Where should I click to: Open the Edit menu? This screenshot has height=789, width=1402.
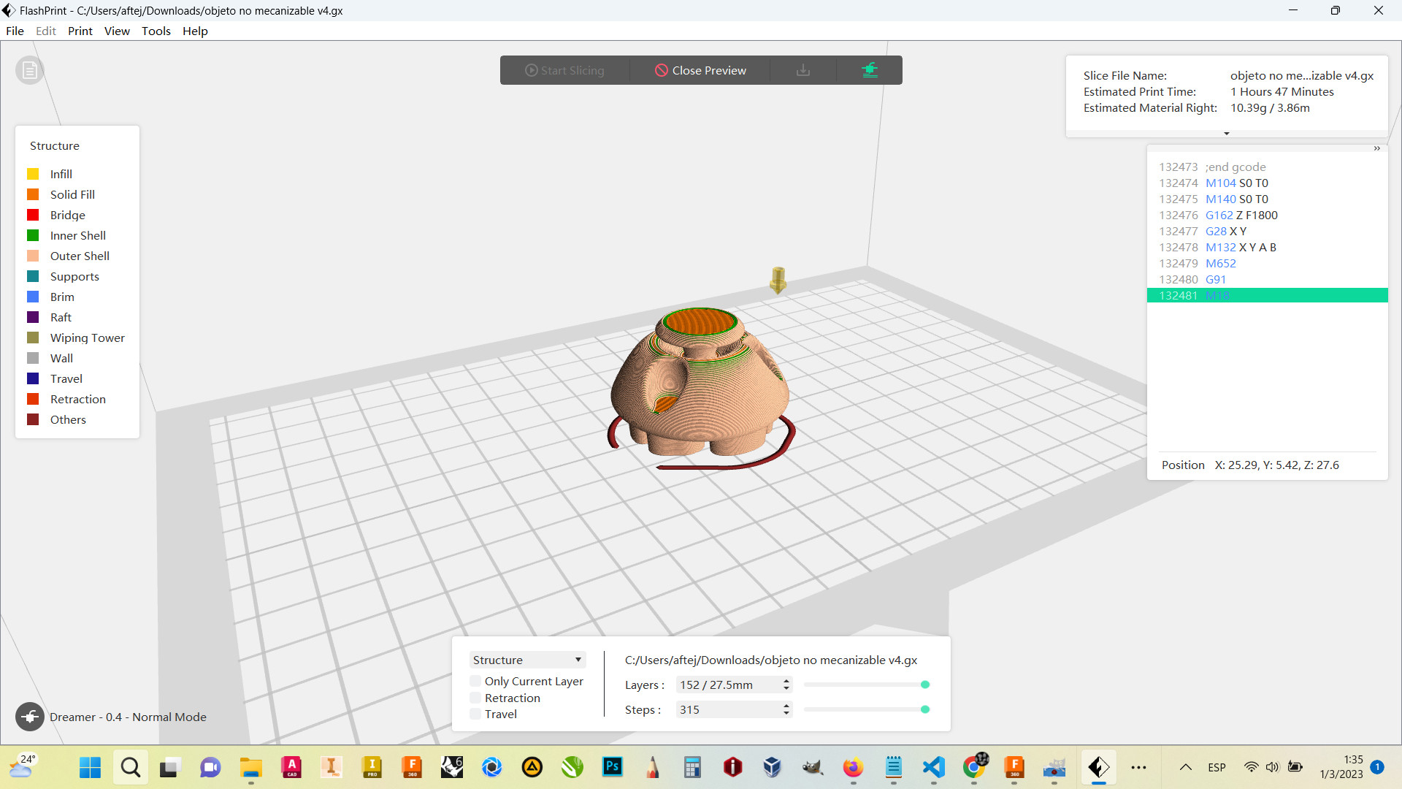[x=45, y=31]
